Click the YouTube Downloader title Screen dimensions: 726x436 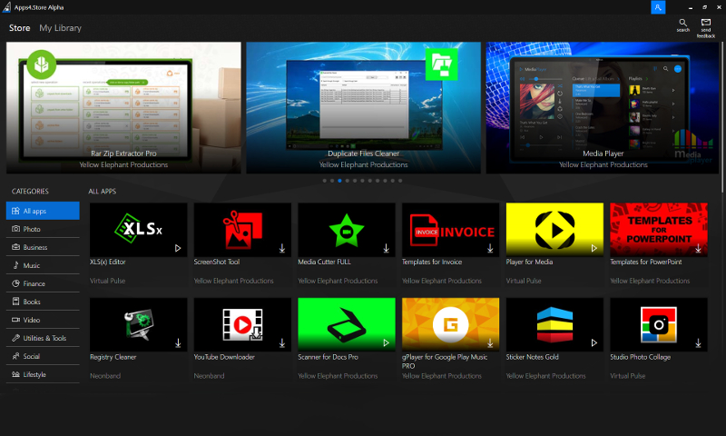point(224,357)
